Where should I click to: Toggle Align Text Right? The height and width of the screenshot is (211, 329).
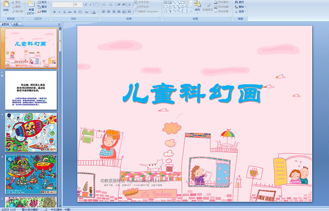coord(114,12)
